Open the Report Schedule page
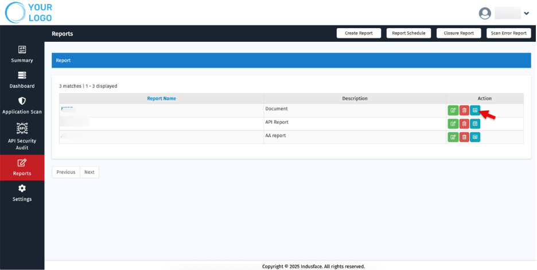The height and width of the screenshot is (270, 537). point(408,33)
